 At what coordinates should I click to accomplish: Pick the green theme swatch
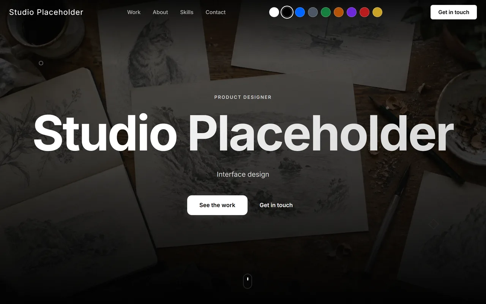pyautogui.click(x=326, y=12)
